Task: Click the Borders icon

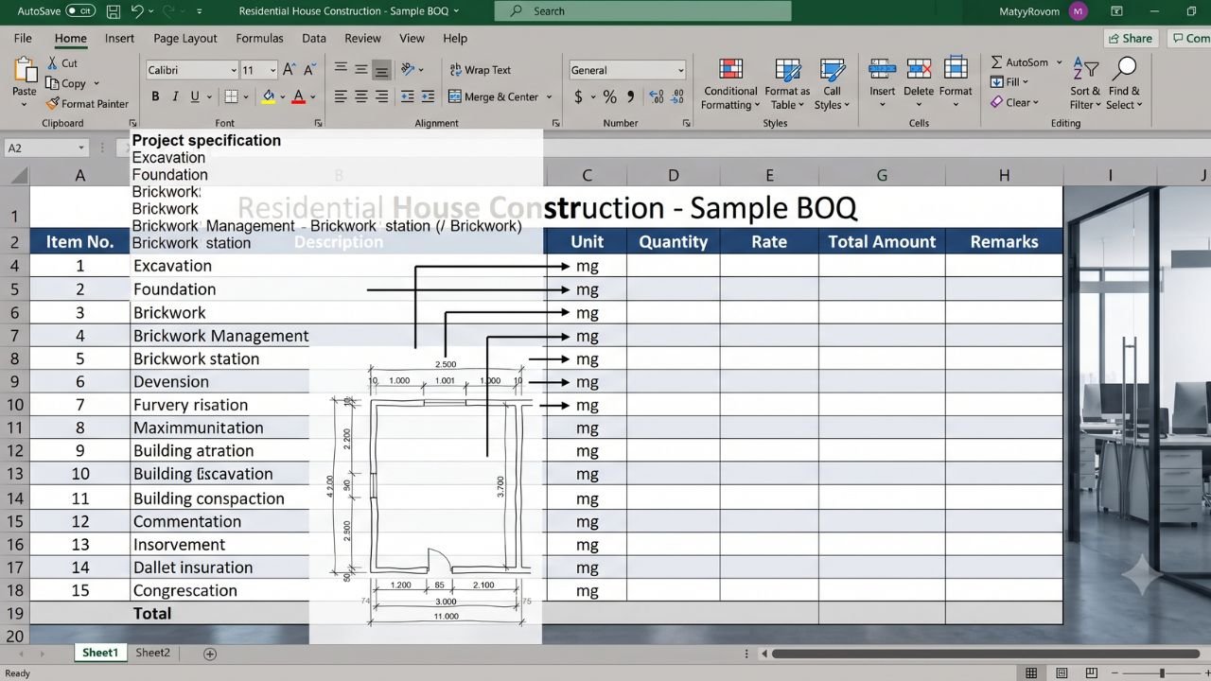Action: [231, 96]
